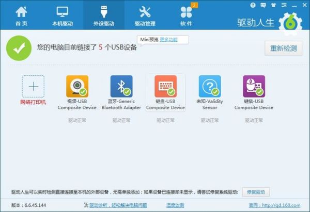Select the 外设驱动 tab
This screenshot has height=212, width=310.
(x=104, y=16)
